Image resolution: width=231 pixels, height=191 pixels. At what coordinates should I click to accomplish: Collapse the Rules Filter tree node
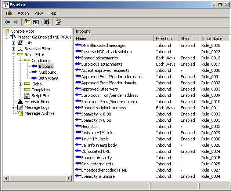point(13,55)
